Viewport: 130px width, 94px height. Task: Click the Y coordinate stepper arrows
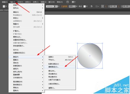click(121, 6)
